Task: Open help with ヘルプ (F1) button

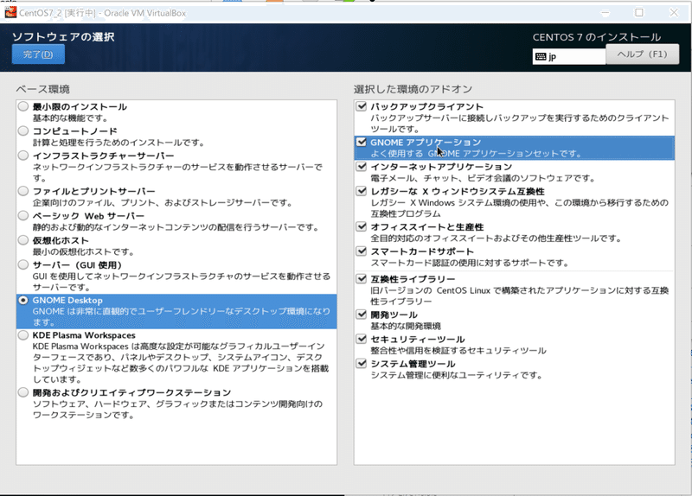Action: click(x=642, y=54)
